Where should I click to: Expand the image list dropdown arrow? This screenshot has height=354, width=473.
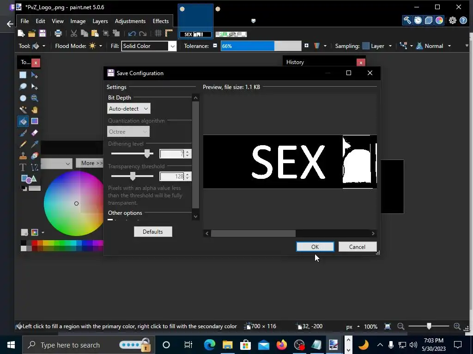click(x=254, y=21)
